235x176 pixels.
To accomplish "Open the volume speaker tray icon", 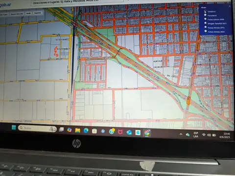I will click(209, 135).
